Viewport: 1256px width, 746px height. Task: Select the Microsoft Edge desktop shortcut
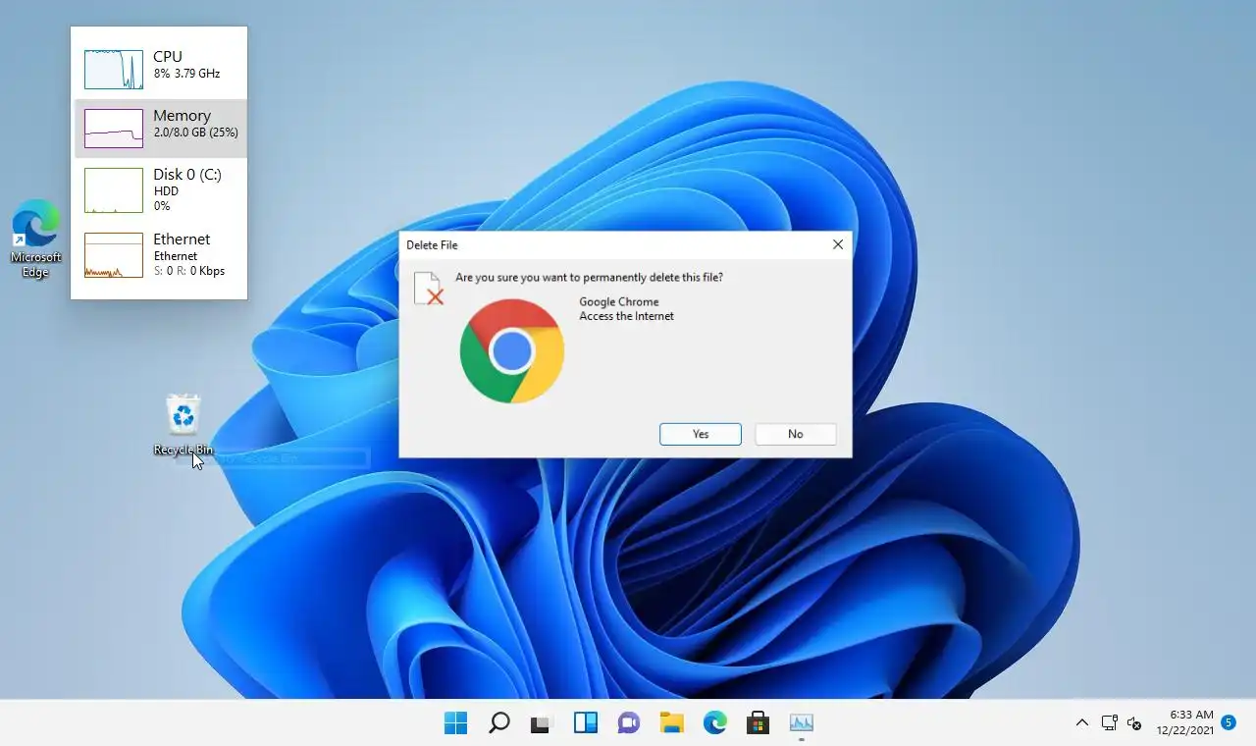[x=35, y=239]
